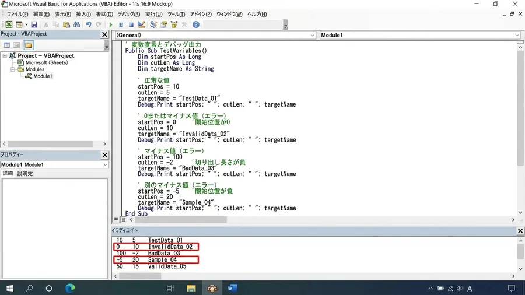Open the デバッグ(D) menu

(128, 14)
